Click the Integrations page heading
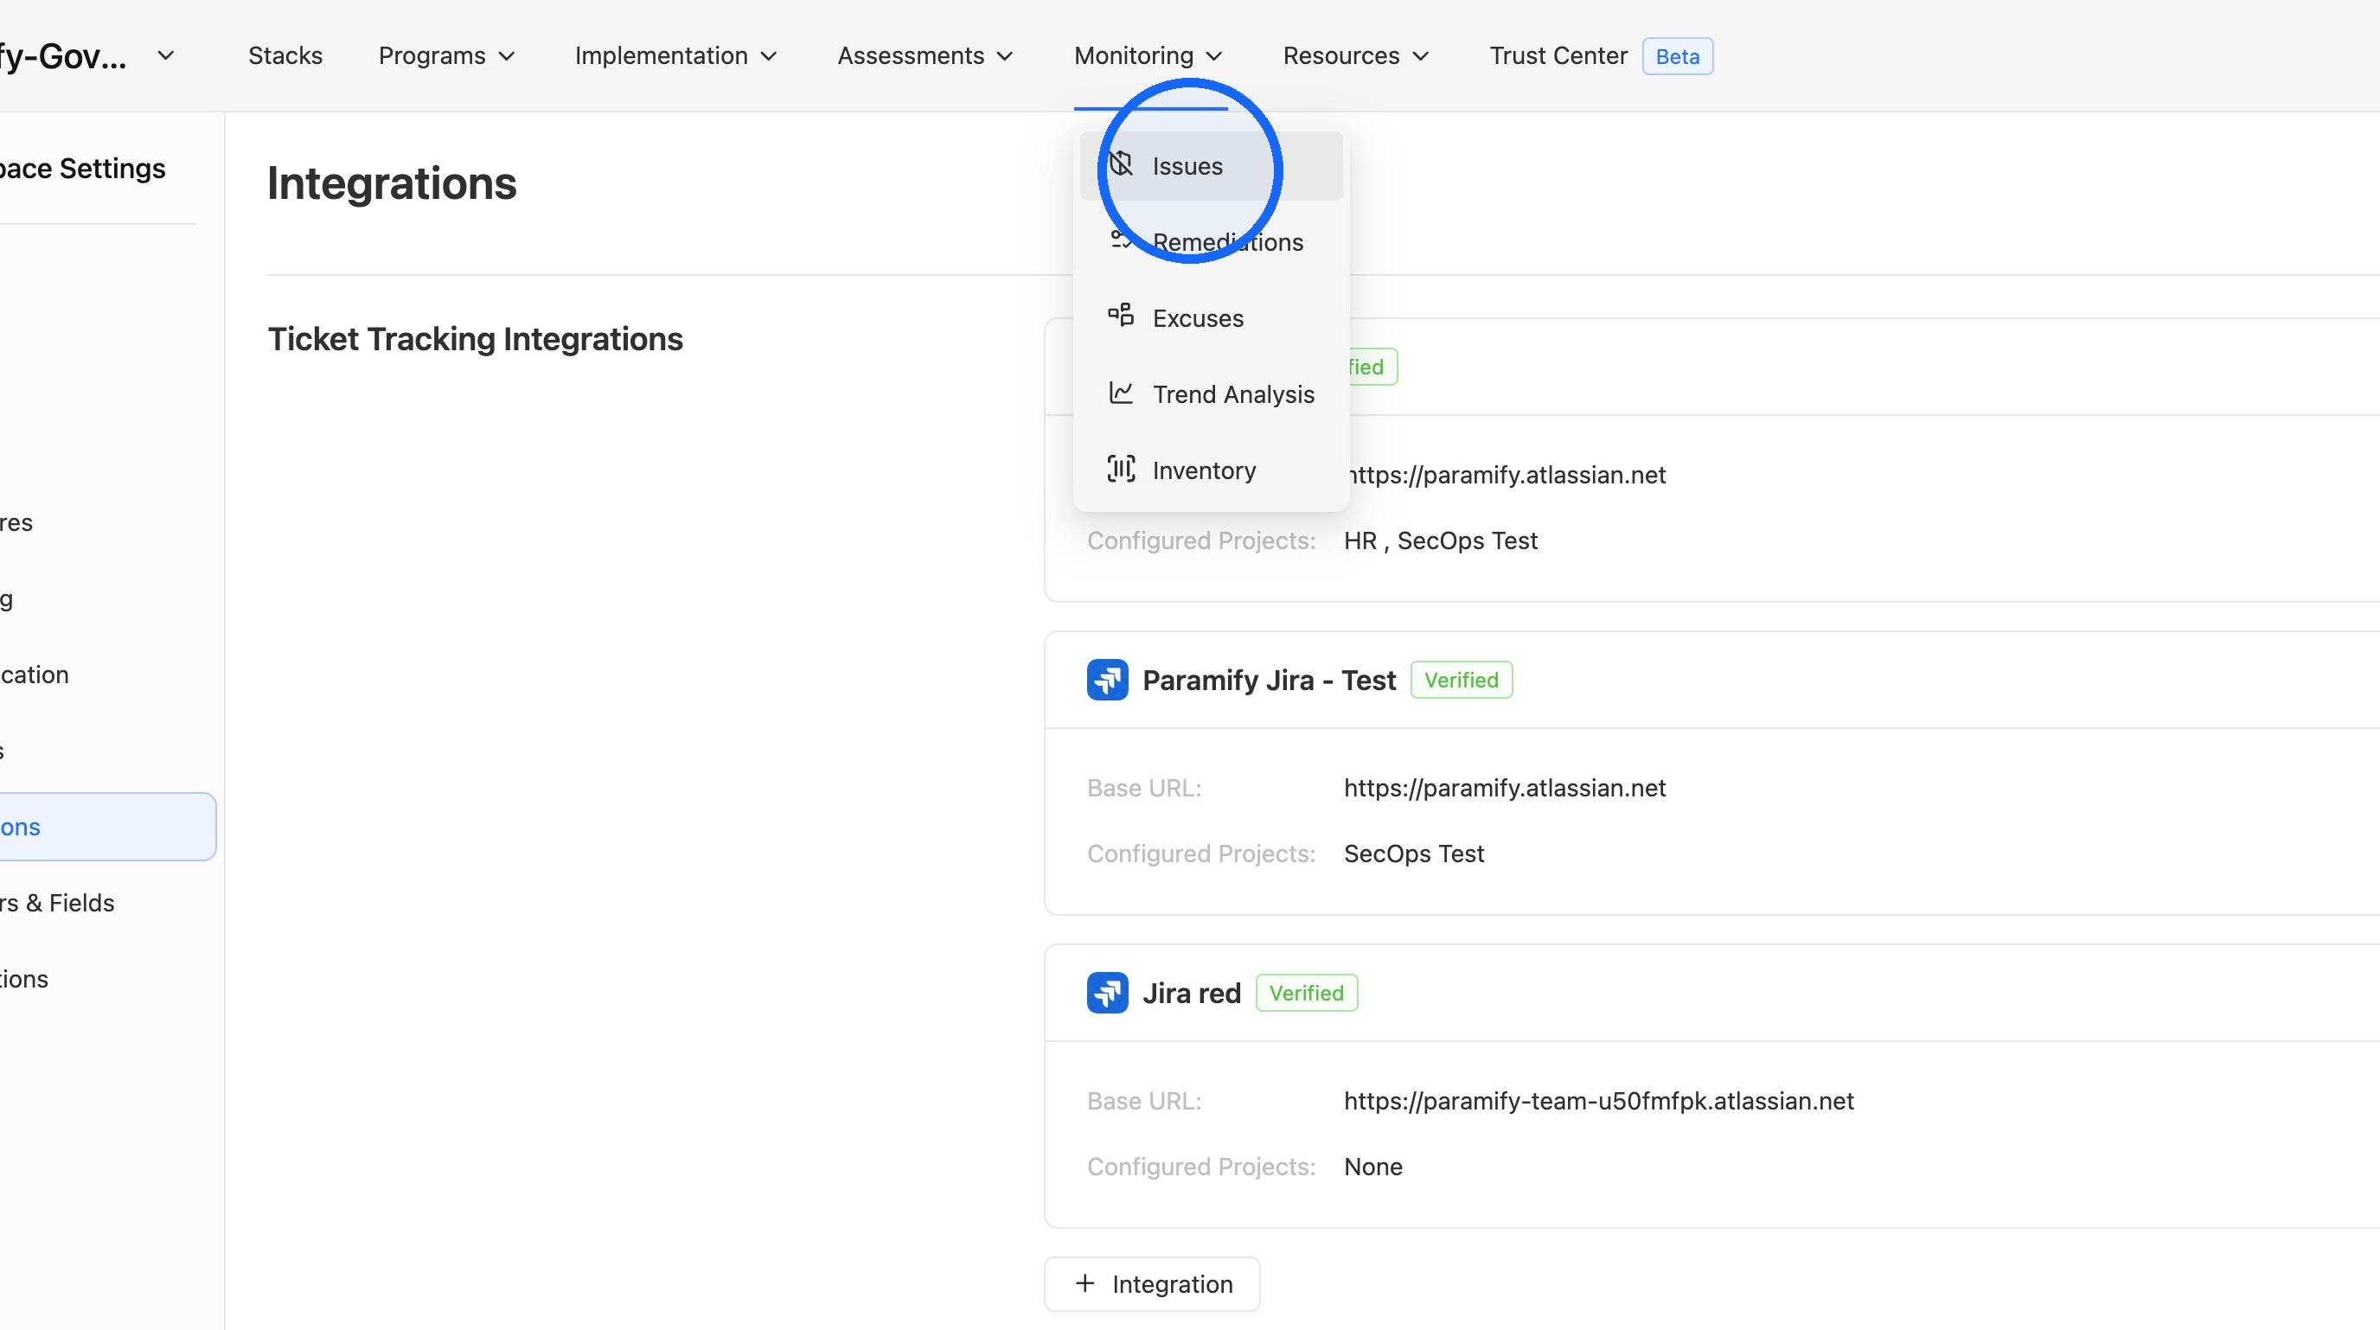 pos(392,182)
